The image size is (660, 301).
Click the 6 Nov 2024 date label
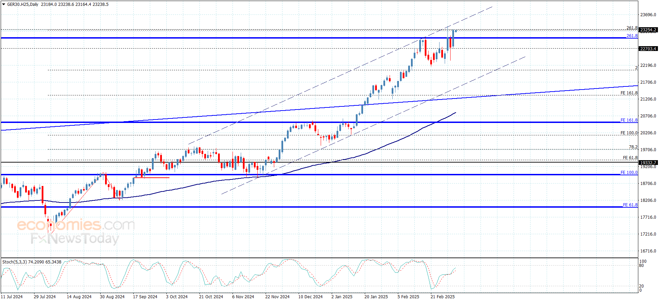[x=243, y=297]
